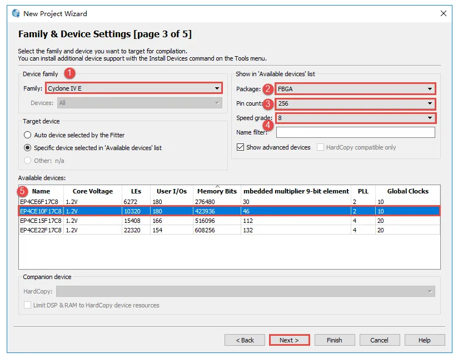Select device row EP4CE22F17C8

pos(230,230)
